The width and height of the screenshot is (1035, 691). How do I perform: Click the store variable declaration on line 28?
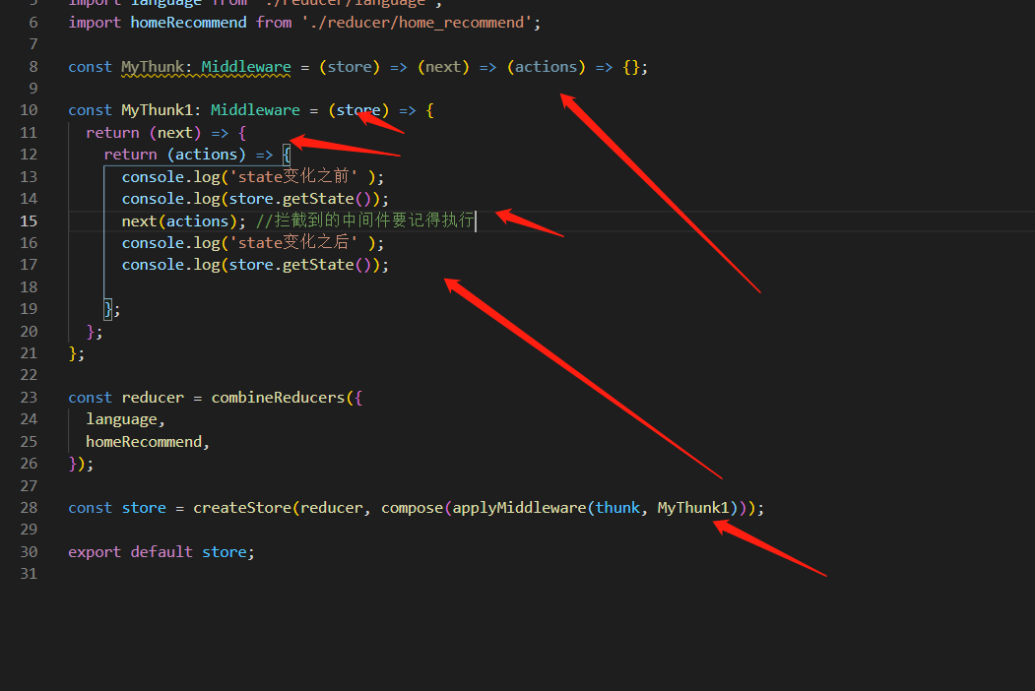(144, 508)
